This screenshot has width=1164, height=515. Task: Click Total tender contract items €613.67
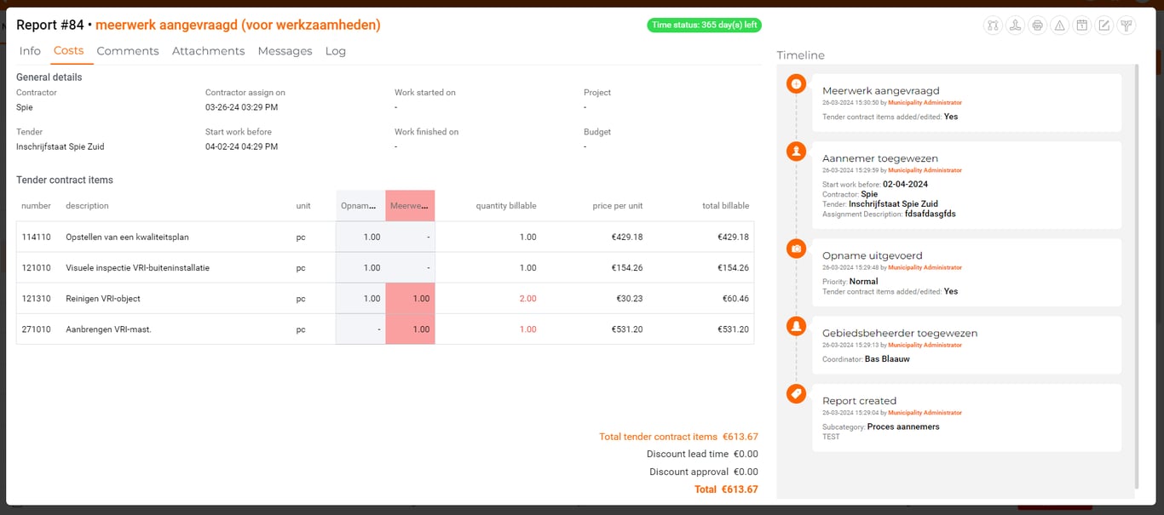pos(678,437)
